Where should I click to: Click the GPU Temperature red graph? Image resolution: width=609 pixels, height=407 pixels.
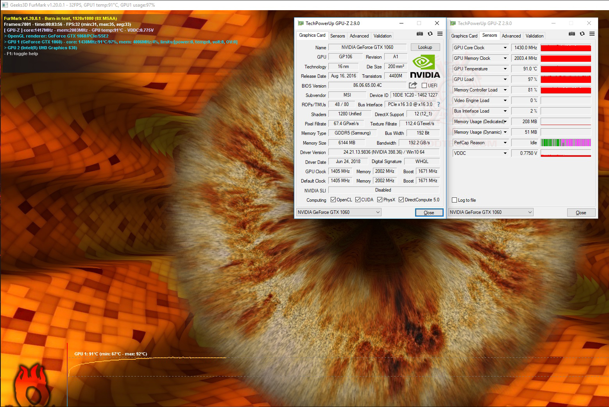[x=566, y=69]
